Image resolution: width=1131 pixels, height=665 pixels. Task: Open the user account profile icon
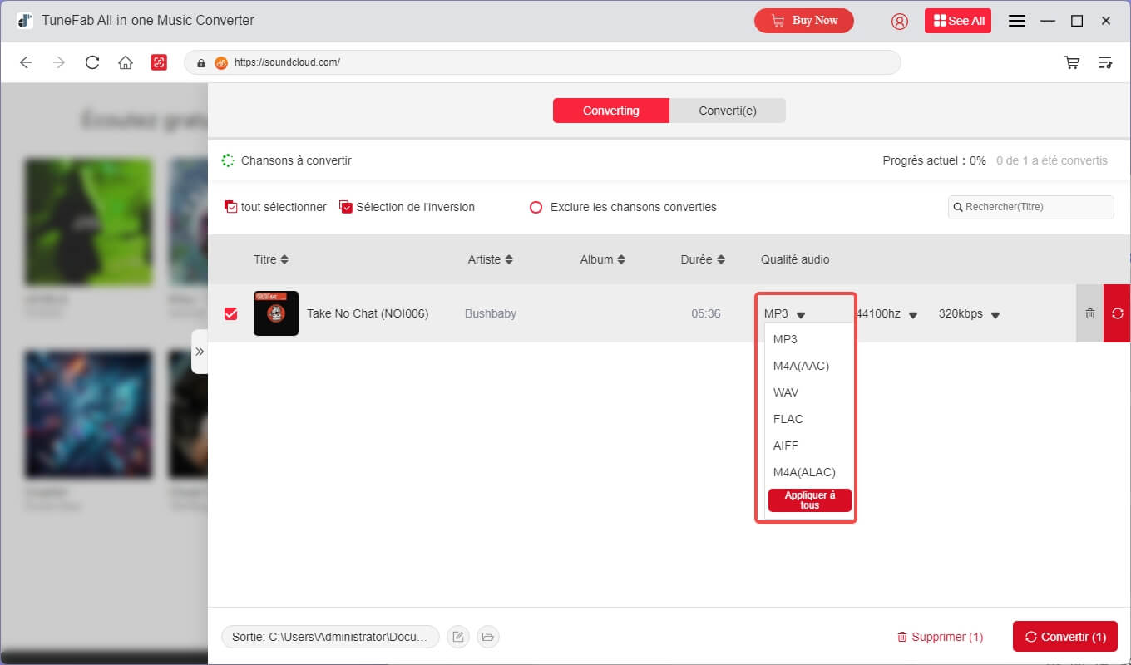point(900,21)
